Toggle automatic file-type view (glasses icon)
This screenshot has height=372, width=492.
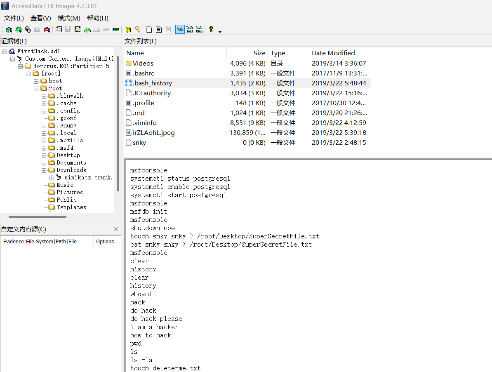point(180,29)
